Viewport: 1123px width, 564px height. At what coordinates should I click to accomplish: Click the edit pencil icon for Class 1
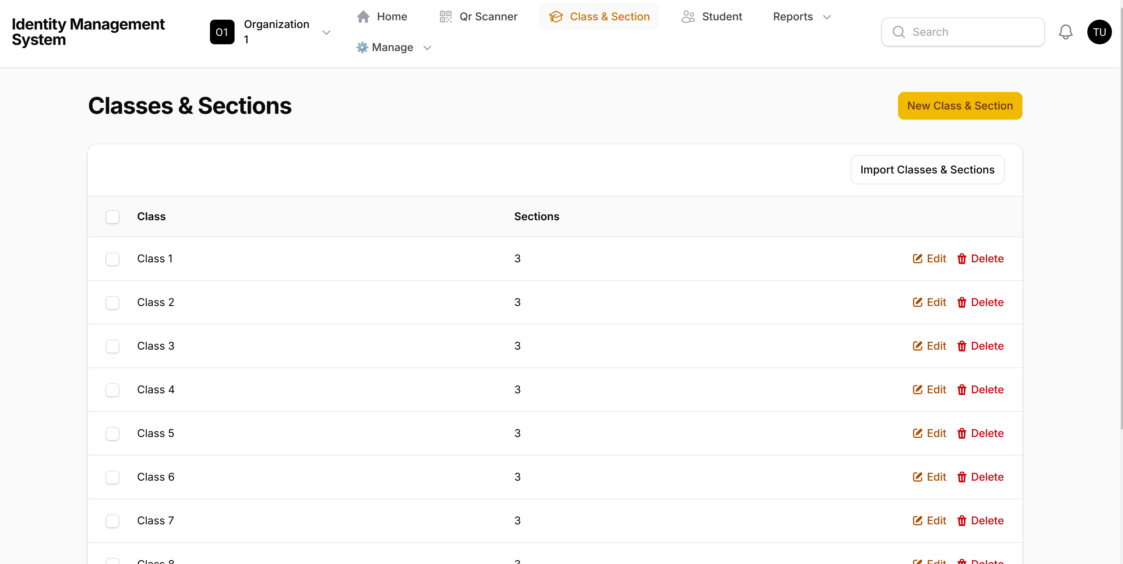click(x=917, y=259)
